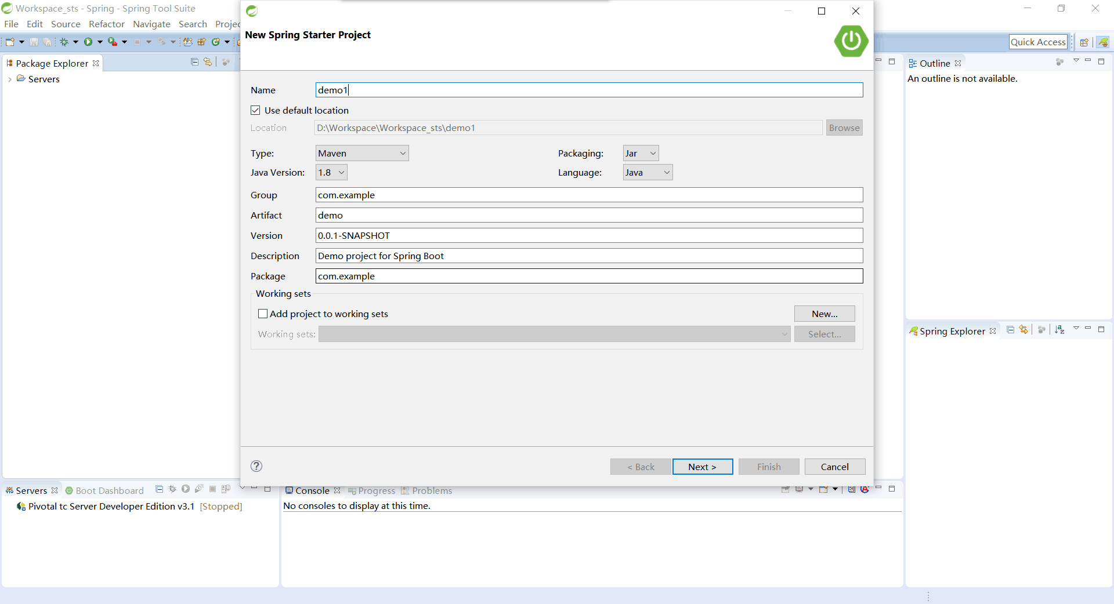Open the Type dropdown showing Maven
1114x604 pixels.
(x=362, y=153)
